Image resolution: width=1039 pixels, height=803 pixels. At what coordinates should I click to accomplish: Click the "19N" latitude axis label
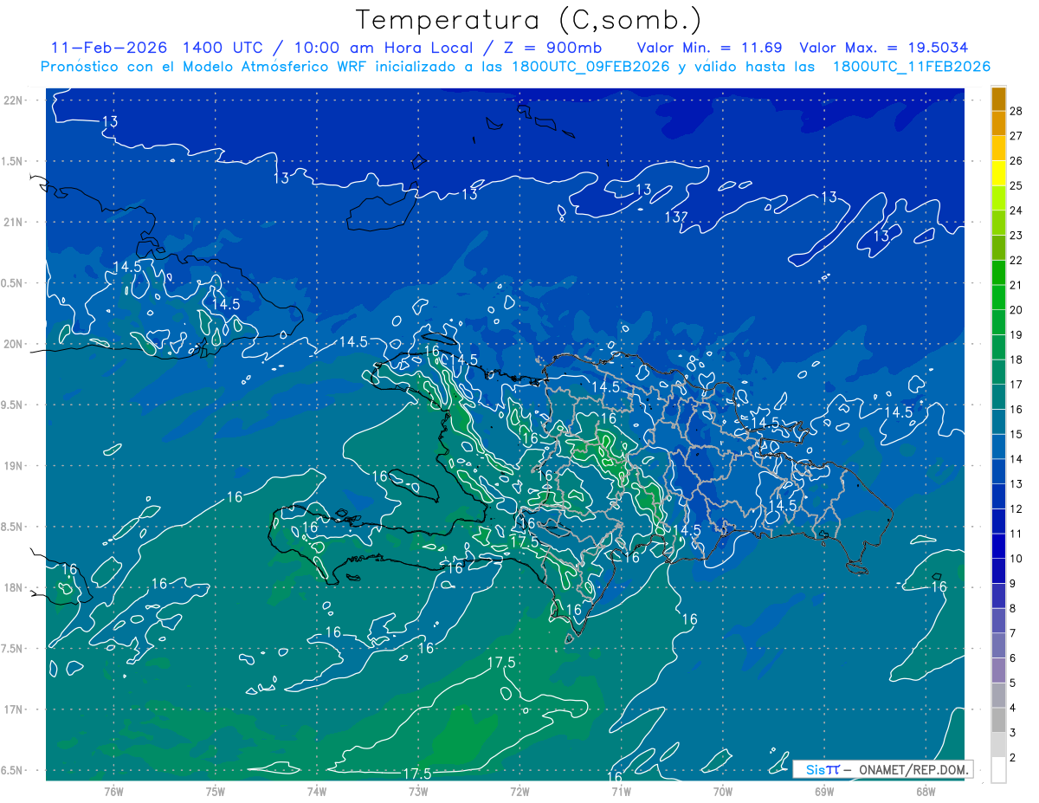pyautogui.click(x=15, y=465)
